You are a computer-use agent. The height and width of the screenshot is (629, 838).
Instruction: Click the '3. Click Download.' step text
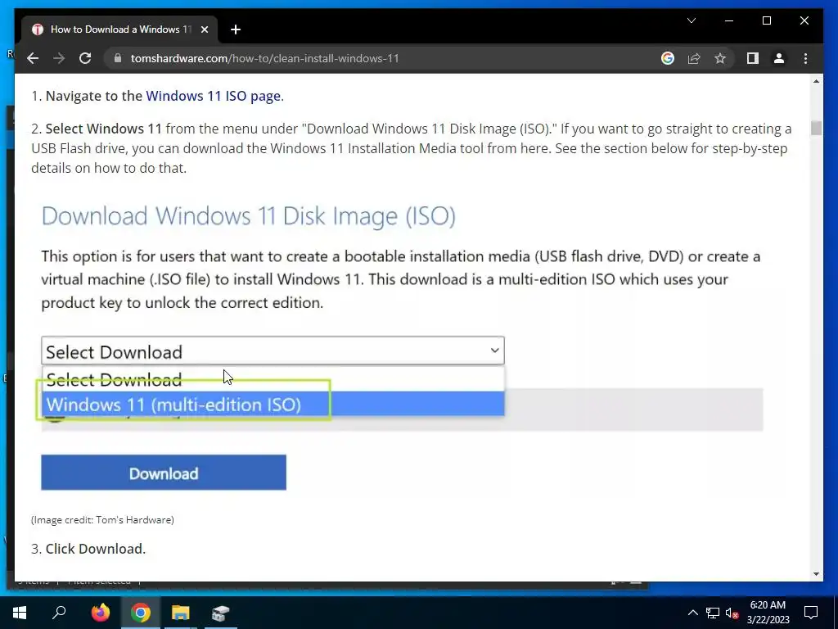[x=88, y=549]
